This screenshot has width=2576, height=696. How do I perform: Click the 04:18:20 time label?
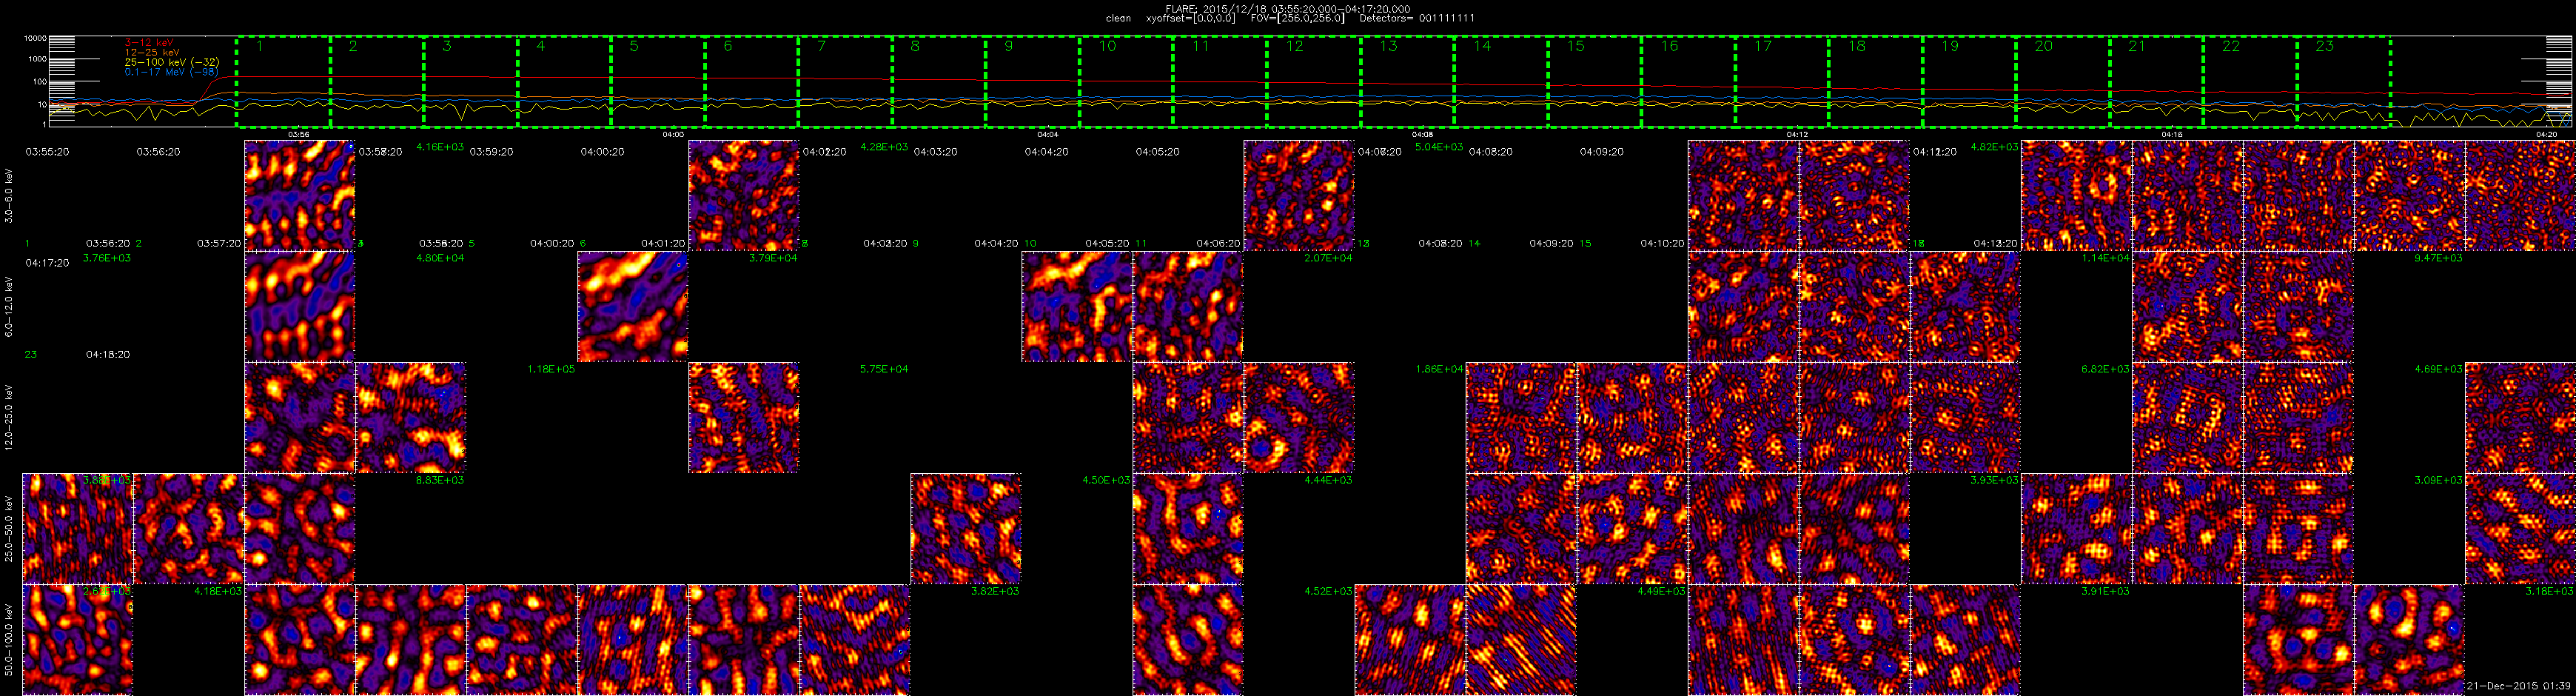pos(108,354)
